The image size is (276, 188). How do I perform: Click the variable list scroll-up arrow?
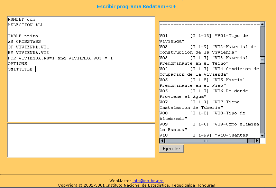click(x=262, y=25)
